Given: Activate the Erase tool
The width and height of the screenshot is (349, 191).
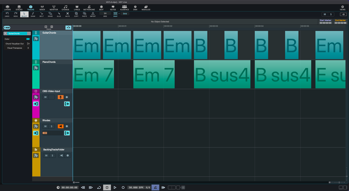Looking at the screenshot, I should [x=50, y=14].
